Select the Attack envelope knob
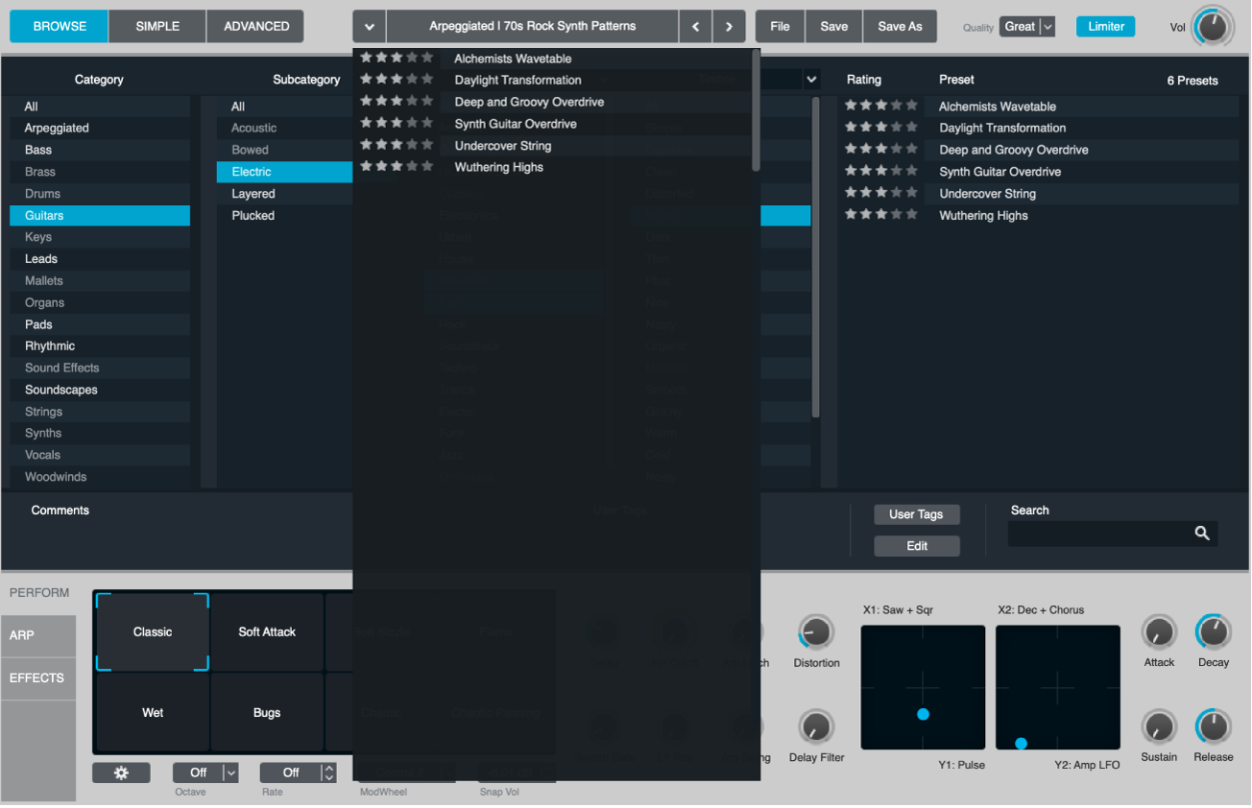The height and width of the screenshot is (808, 1252). (x=1159, y=633)
